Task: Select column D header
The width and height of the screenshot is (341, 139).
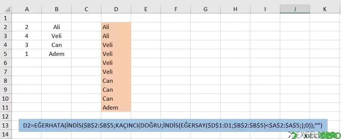Action: [x=116, y=9]
